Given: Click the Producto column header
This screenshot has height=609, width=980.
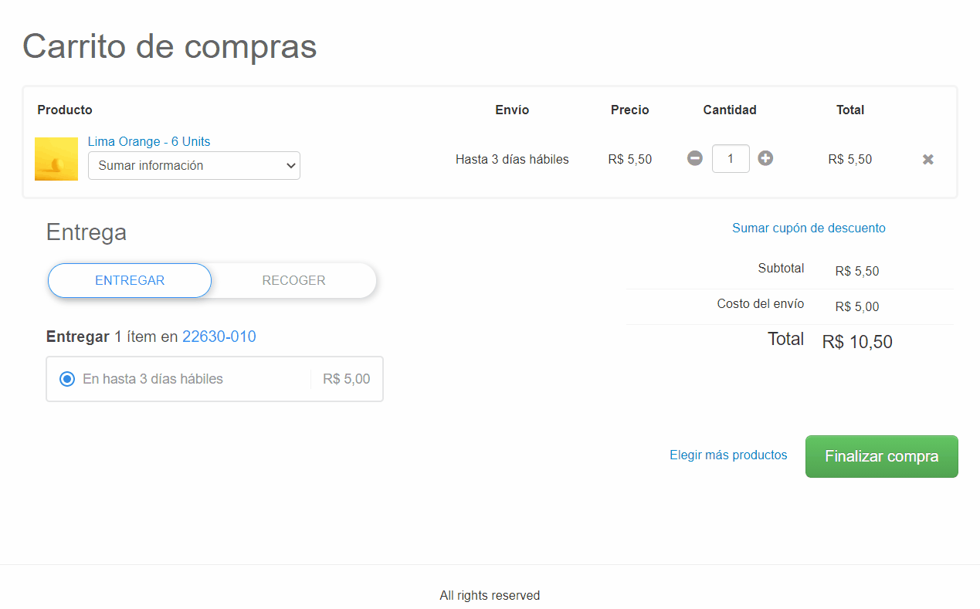Looking at the screenshot, I should (65, 110).
